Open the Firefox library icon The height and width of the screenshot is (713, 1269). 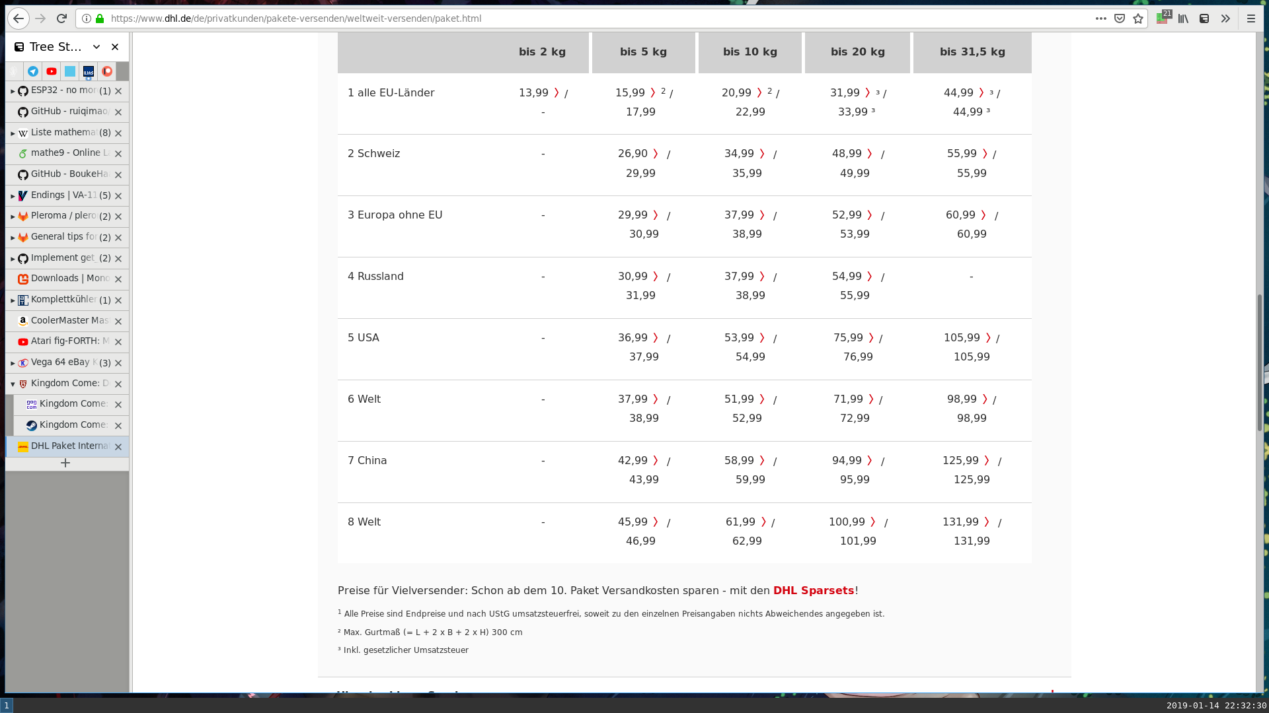(1183, 18)
